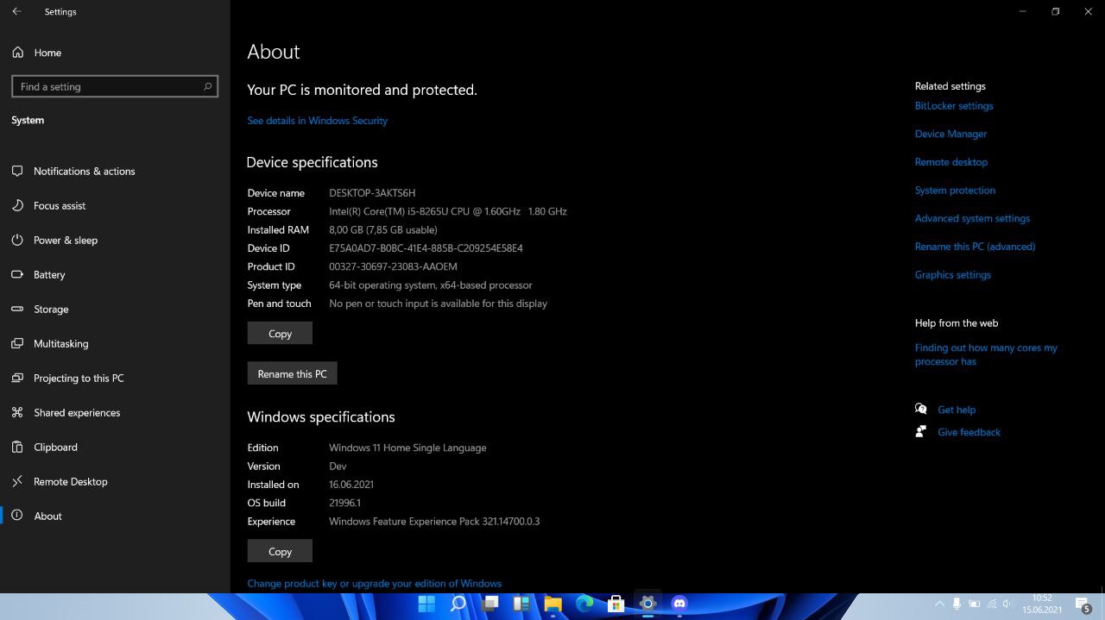Open Graphics settings link

click(x=952, y=275)
